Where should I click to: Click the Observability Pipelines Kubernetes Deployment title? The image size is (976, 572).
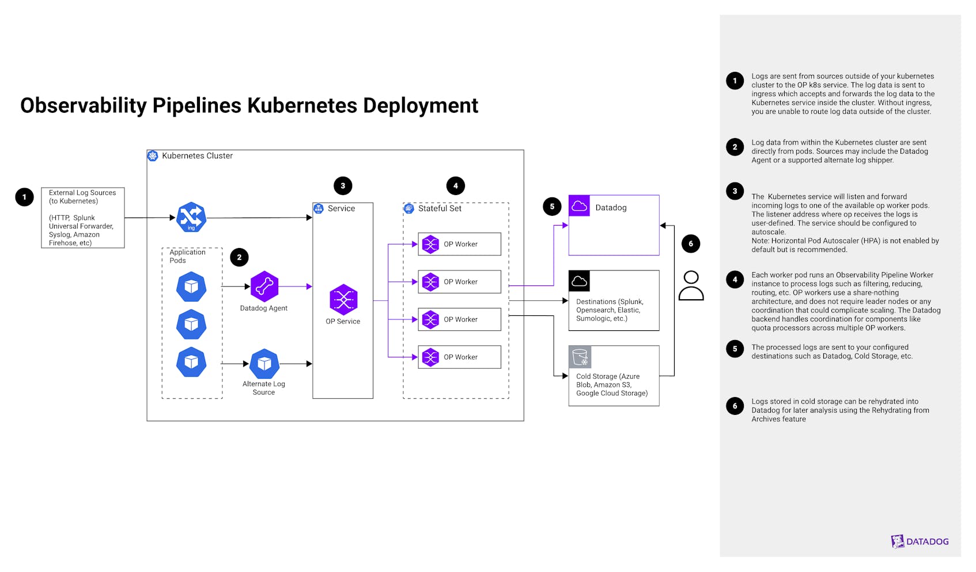[249, 106]
